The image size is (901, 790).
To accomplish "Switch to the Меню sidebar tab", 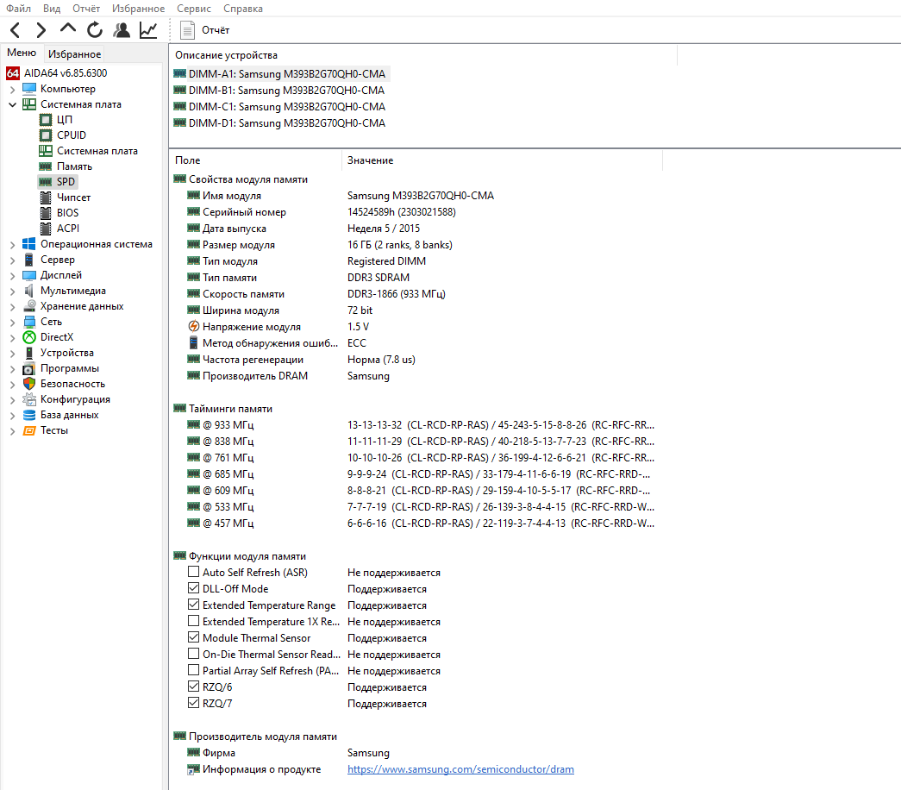I will 22,53.
